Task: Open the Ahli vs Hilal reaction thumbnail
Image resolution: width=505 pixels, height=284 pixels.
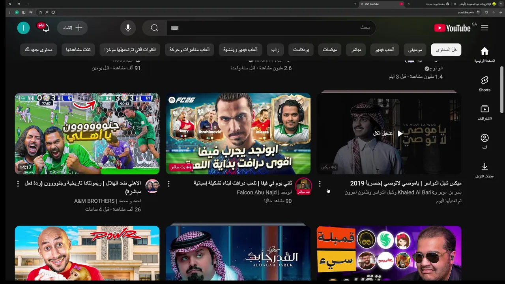Action: coord(87,134)
